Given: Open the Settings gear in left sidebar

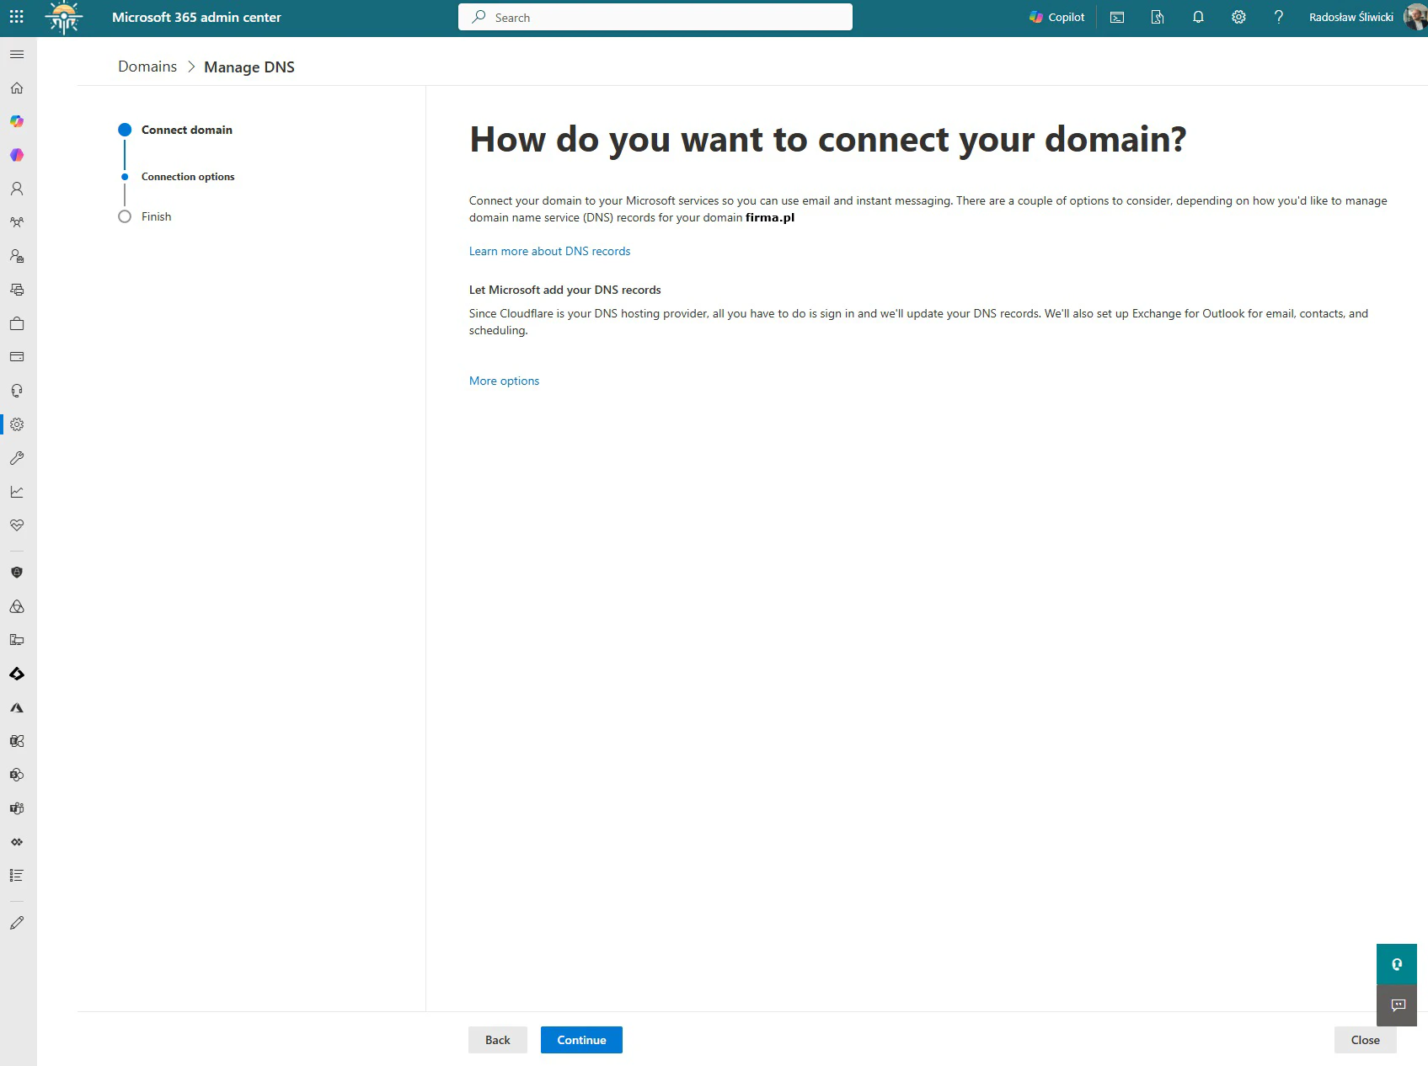Looking at the screenshot, I should pos(17,424).
